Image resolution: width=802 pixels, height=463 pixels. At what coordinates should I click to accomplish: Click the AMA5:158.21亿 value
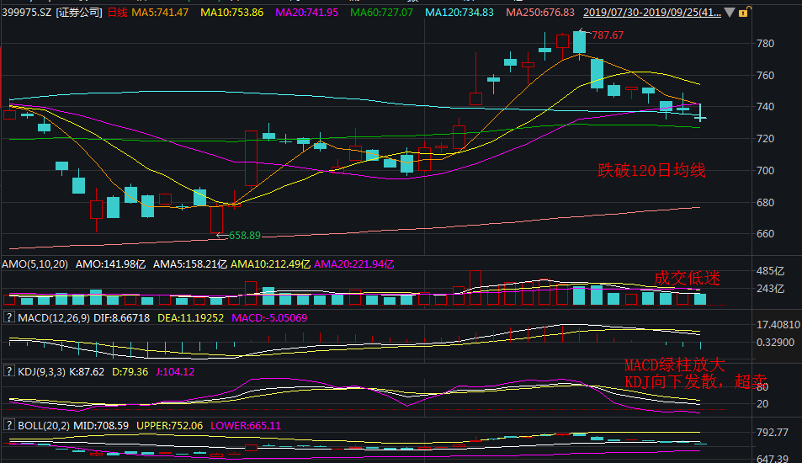click(189, 264)
